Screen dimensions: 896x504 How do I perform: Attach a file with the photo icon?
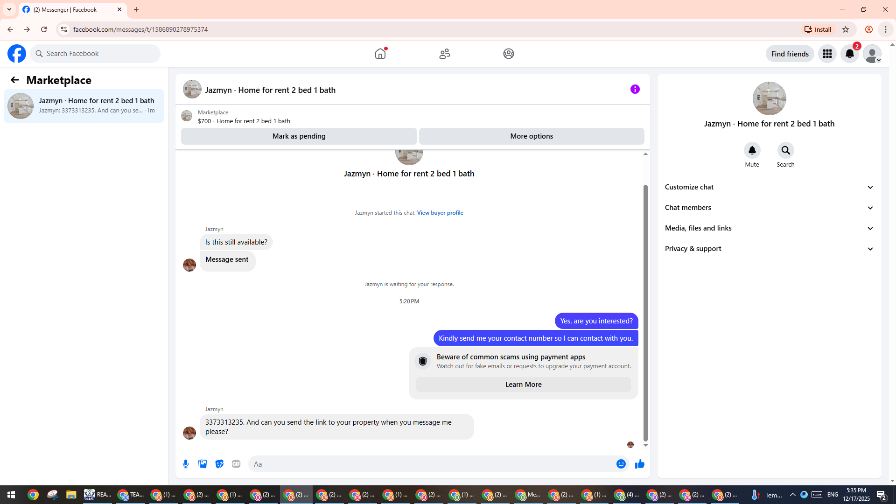pos(203,464)
